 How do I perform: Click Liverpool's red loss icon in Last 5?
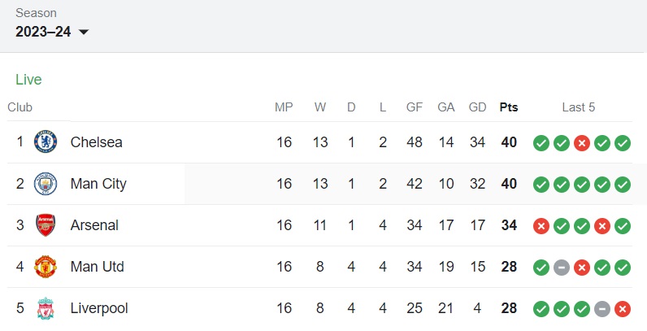click(623, 309)
